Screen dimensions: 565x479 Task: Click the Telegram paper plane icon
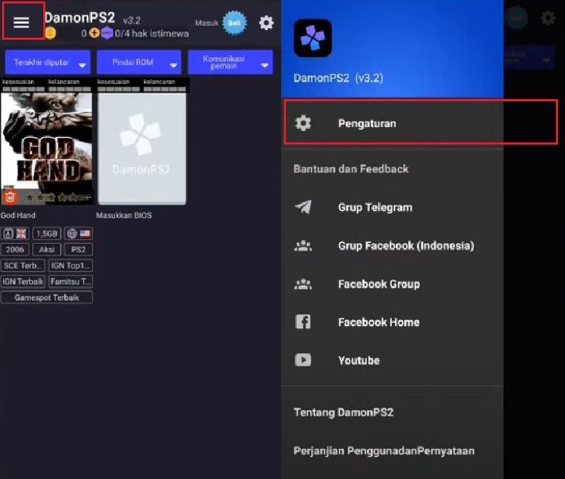click(303, 207)
